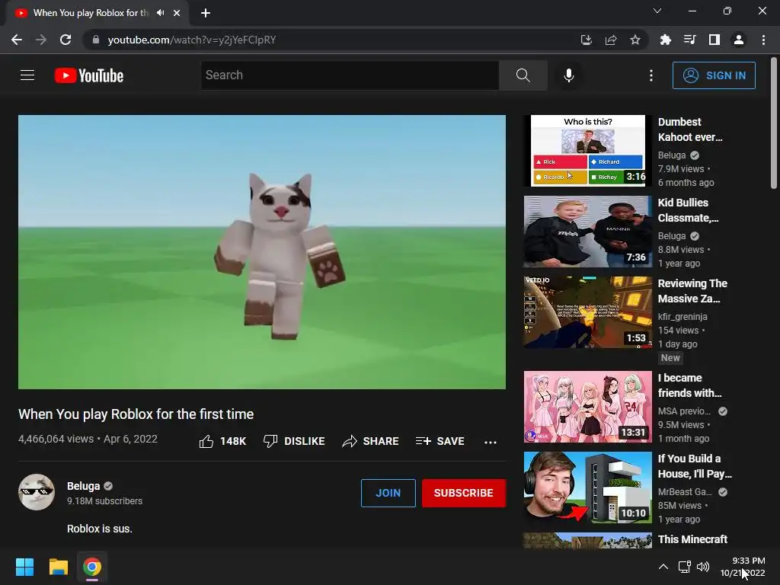Go to the YouTube home logo
The height and width of the screenshot is (585, 780).
click(89, 75)
